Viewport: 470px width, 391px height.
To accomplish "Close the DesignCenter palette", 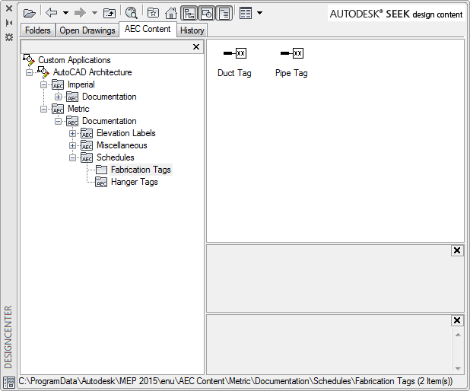I will tap(9, 8).
